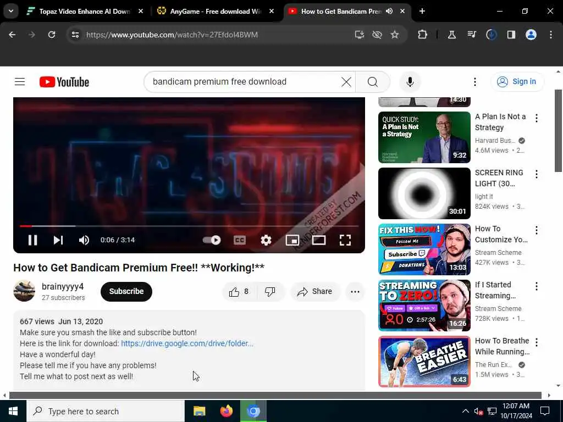Close the Topaz Video Enhance AI tab
The height and width of the screenshot is (422, 563).
coord(141,12)
